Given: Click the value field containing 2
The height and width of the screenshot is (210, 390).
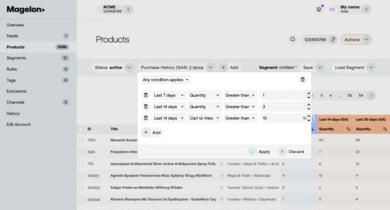Looking at the screenshot, I should click(282, 107).
